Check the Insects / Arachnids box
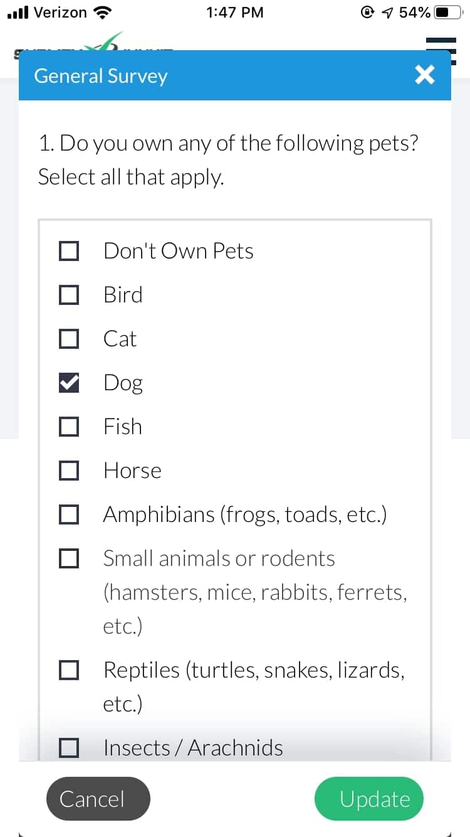 (69, 747)
